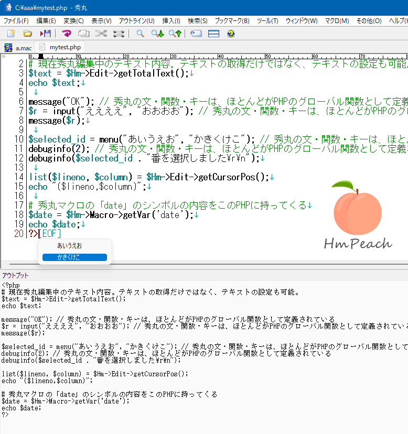Screen dimensions: 408x434
Task: Click '?>' at the output panel end
Action: 5,415
